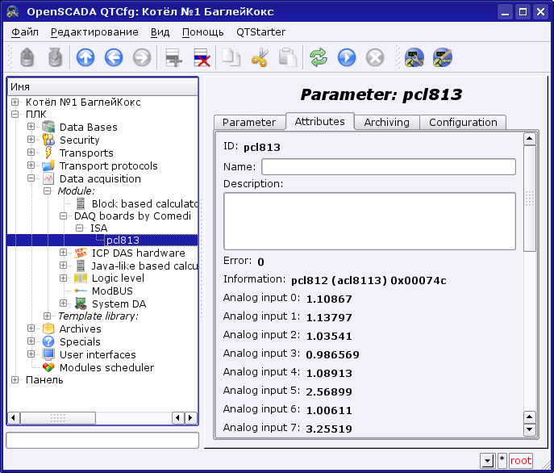
Task: Click the tree horizontal scrollbar handle
Action: tap(57, 418)
